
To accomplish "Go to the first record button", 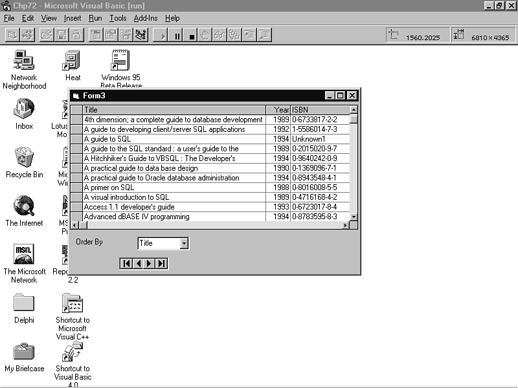I will pos(126,263).
